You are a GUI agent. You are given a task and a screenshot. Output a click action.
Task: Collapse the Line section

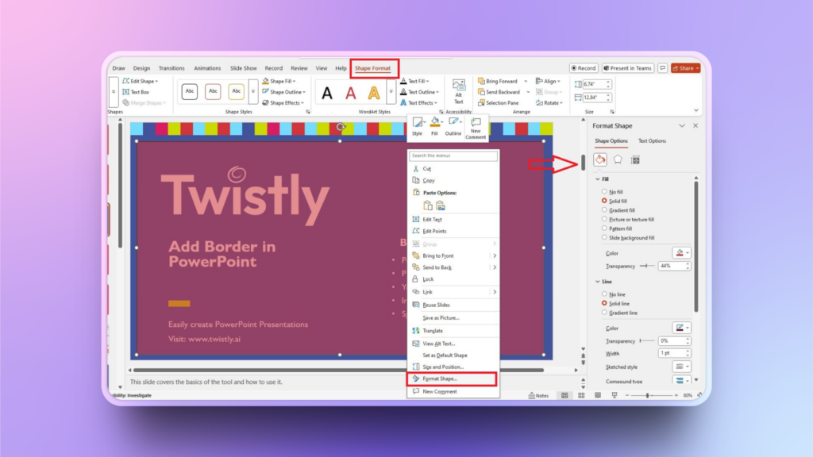pos(598,282)
